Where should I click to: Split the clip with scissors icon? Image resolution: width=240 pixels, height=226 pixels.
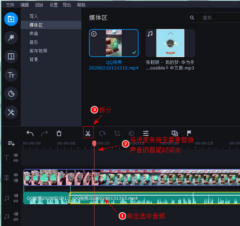tap(88, 133)
